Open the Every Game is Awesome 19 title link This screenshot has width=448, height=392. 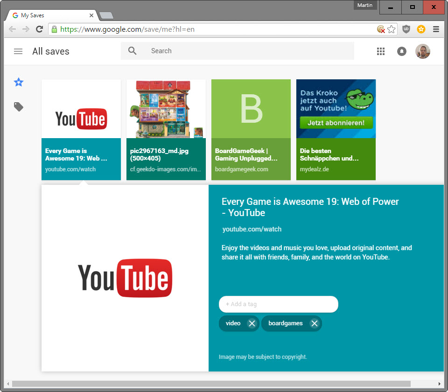point(310,207)
